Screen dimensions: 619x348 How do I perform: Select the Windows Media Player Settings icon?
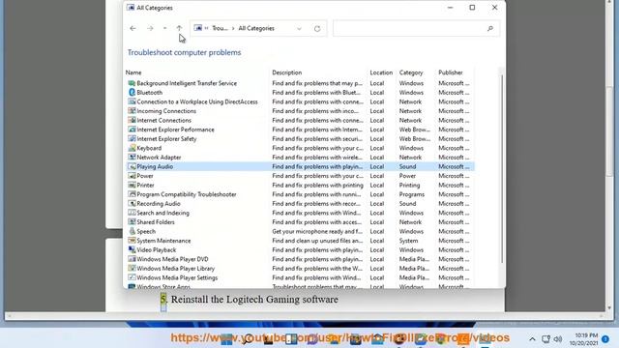pos(132,277)
